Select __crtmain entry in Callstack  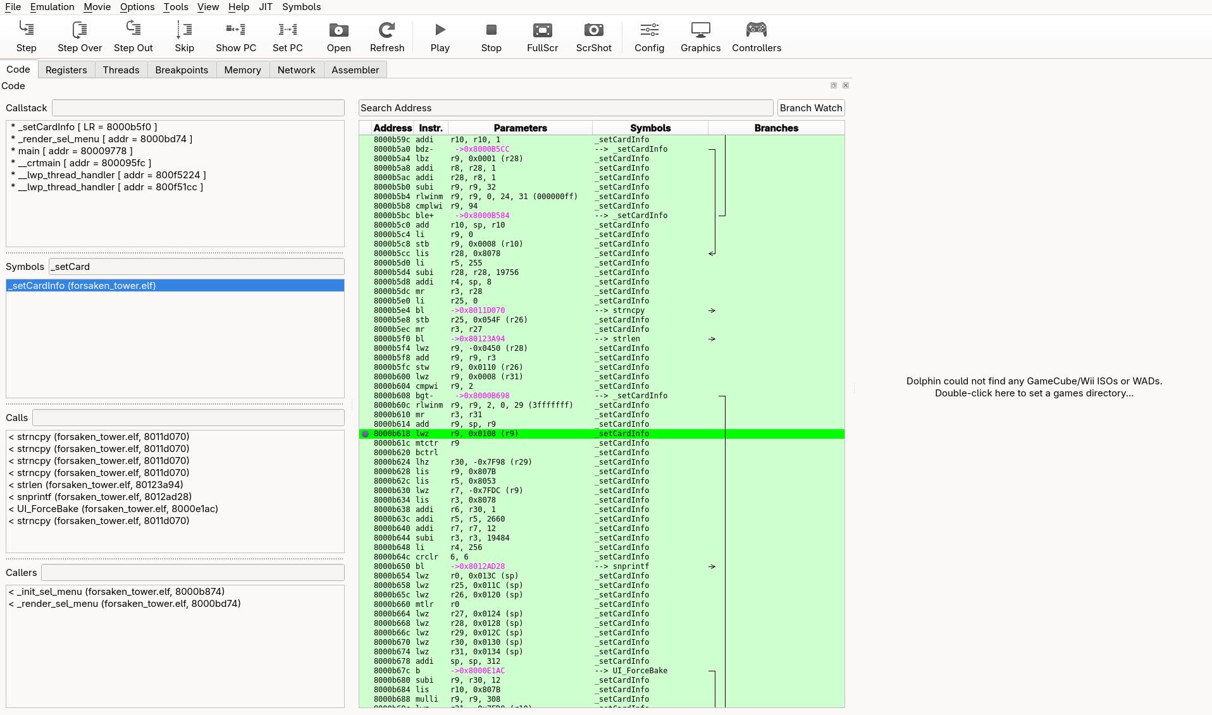pyautogui.click(x=175, y=163)
